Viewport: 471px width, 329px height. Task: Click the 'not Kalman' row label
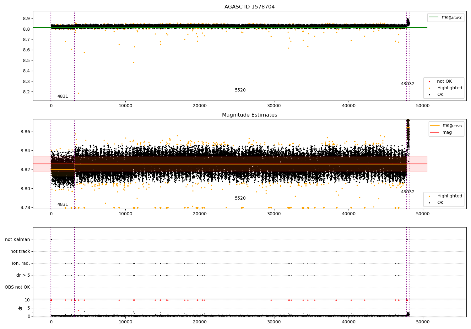(18, 240)
